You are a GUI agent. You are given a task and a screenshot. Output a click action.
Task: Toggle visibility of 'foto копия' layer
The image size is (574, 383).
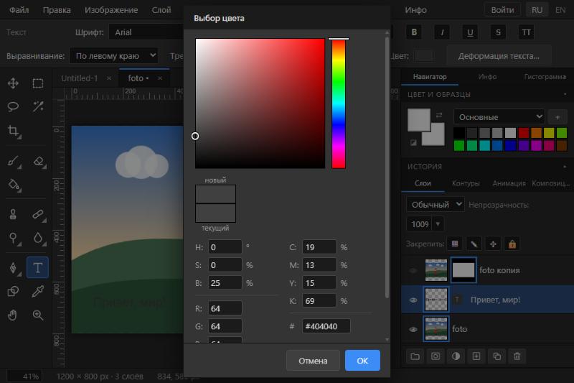413,270
